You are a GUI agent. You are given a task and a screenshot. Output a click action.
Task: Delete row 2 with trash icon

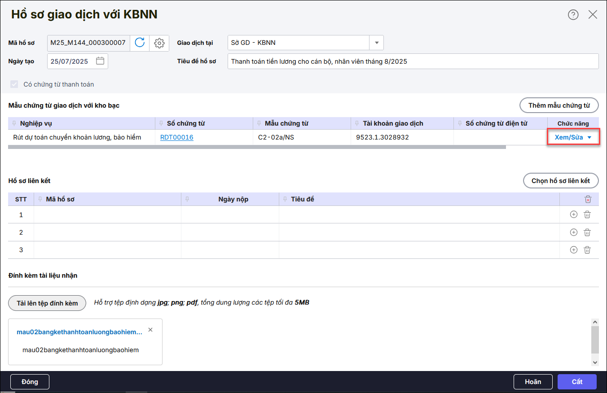[x=587, y=232]
